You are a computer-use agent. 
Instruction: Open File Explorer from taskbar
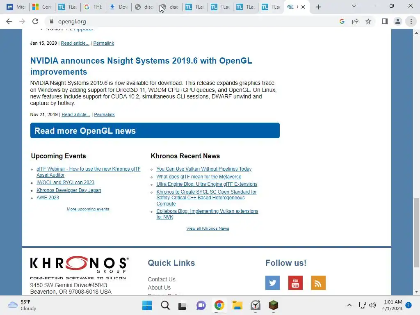click(x=237, y=305)
